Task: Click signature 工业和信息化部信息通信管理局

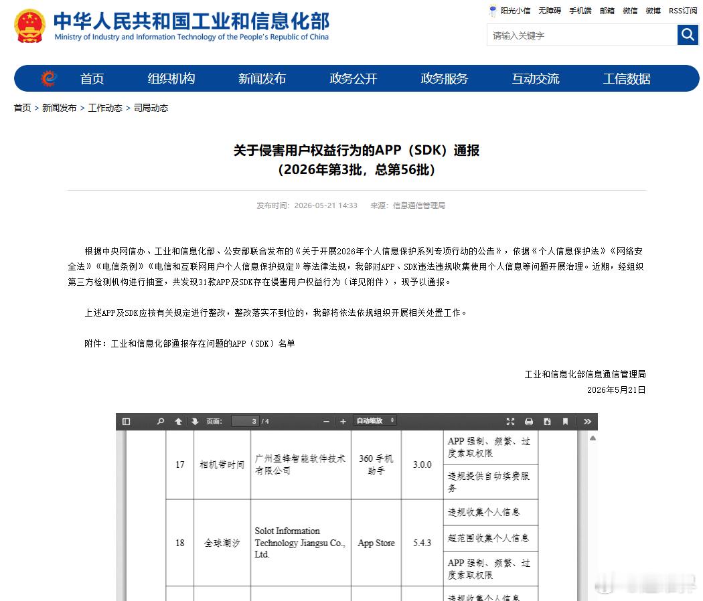Action: (x=585, y=374)
